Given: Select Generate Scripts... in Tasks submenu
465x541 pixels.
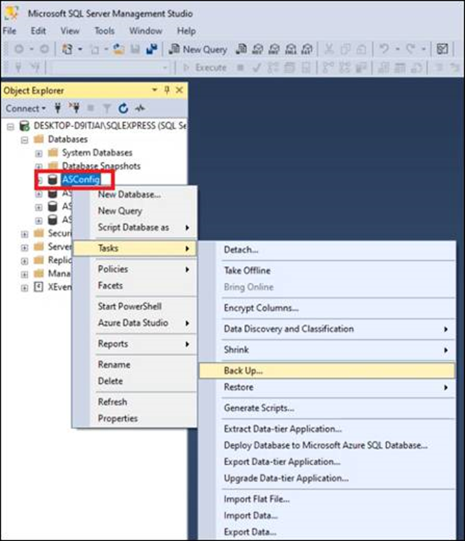Looking at the screenshot, I should point(327,408).
